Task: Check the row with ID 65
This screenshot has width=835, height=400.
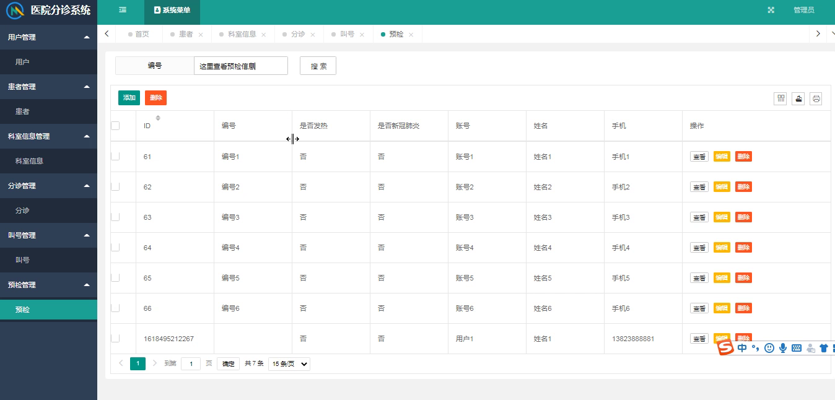Action: click(115, 277)
